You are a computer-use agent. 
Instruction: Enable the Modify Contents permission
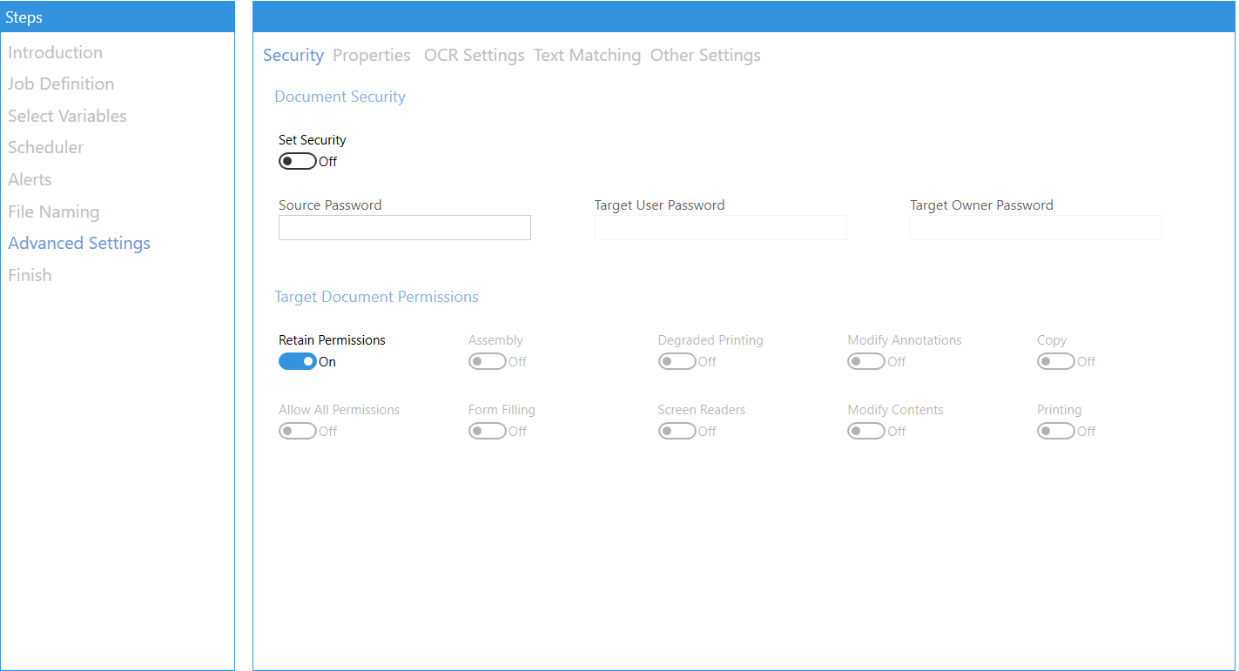pyautogui.click(x=866, y=430)
